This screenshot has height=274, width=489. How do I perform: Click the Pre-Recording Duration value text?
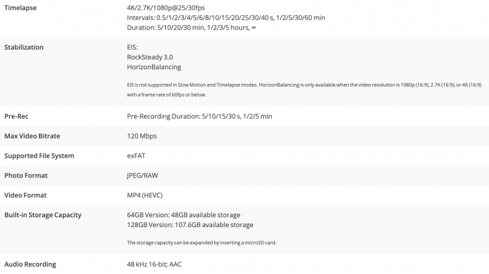tap(199, 116)
